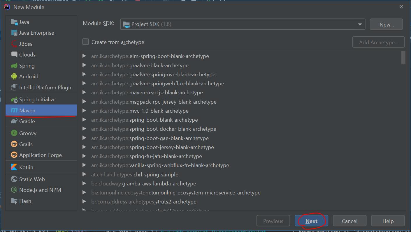Expand chrl-spring-sample archetype node
Screen dimensions: 411x232
coord(84,174)
